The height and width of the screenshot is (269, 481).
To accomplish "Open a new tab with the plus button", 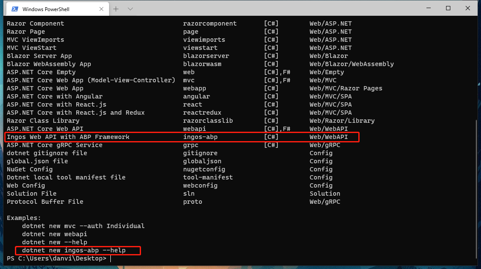I will point(115,9).
